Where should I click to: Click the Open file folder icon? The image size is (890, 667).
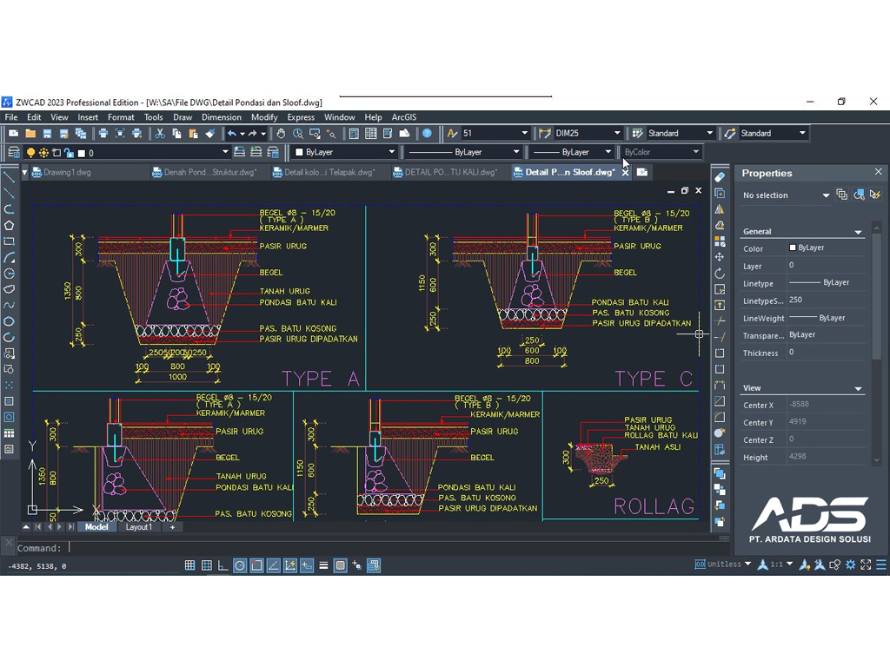click(30, 134)
